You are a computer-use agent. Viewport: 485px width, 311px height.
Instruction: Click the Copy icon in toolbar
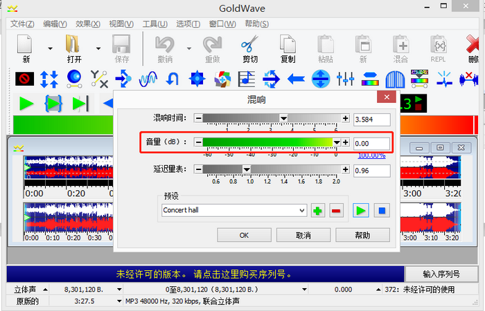(x=288, y=45)
